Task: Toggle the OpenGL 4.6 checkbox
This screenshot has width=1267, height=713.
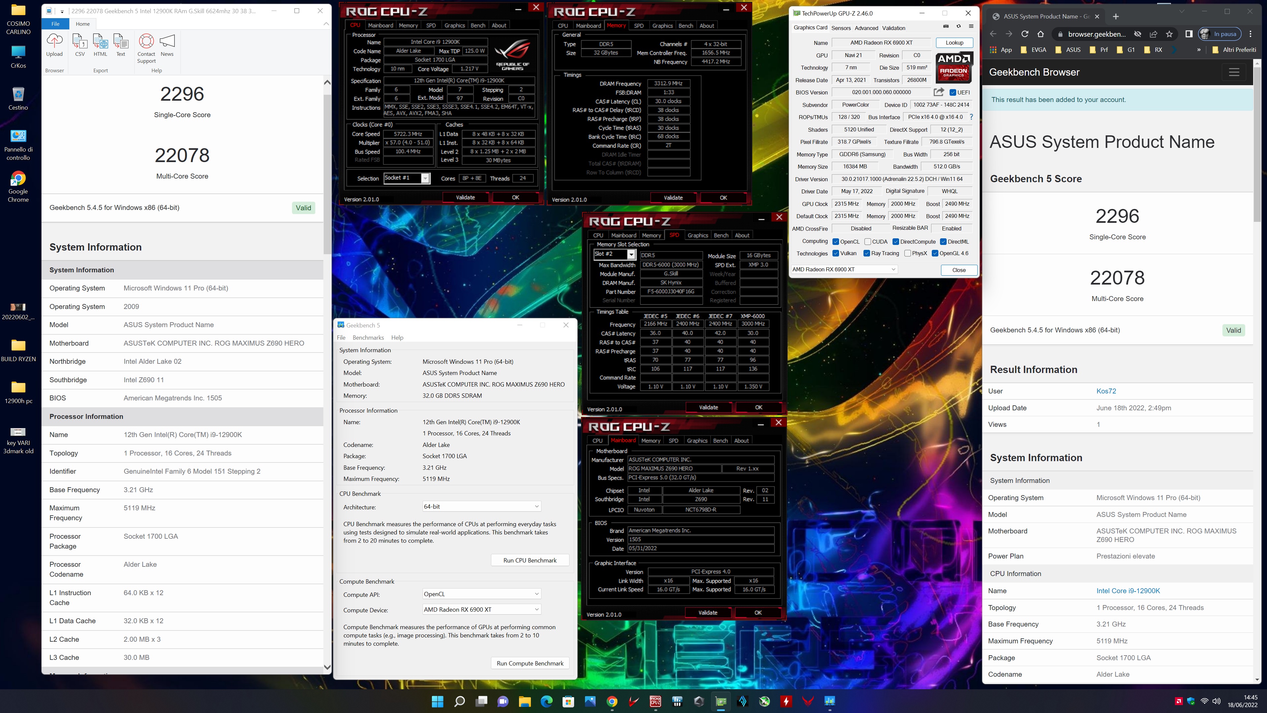Action: point(934,254)
